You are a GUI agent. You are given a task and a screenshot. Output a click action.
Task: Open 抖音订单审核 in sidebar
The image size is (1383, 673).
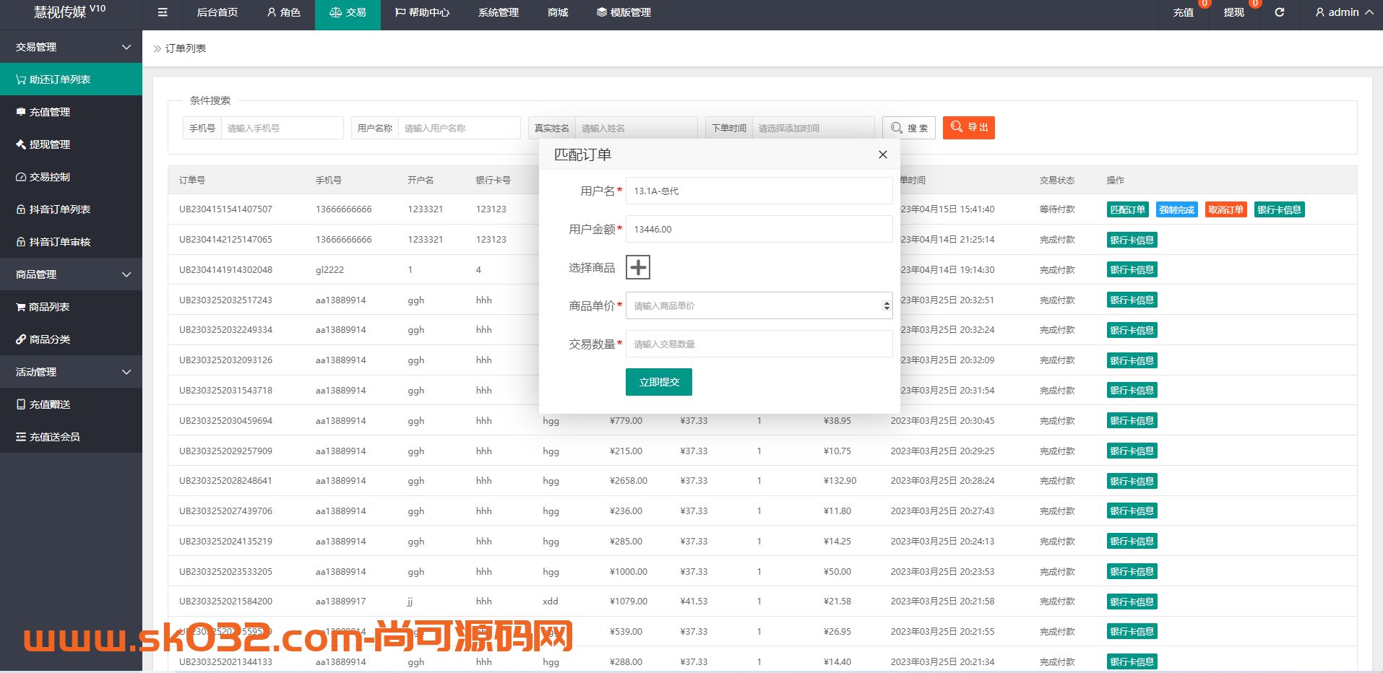(71, 242)
